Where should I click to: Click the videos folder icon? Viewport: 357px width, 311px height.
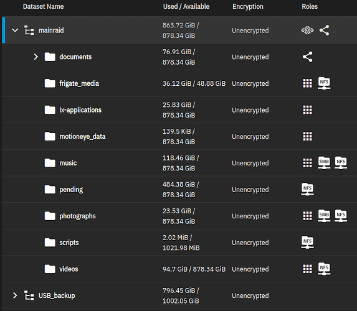tap(50, 269)
